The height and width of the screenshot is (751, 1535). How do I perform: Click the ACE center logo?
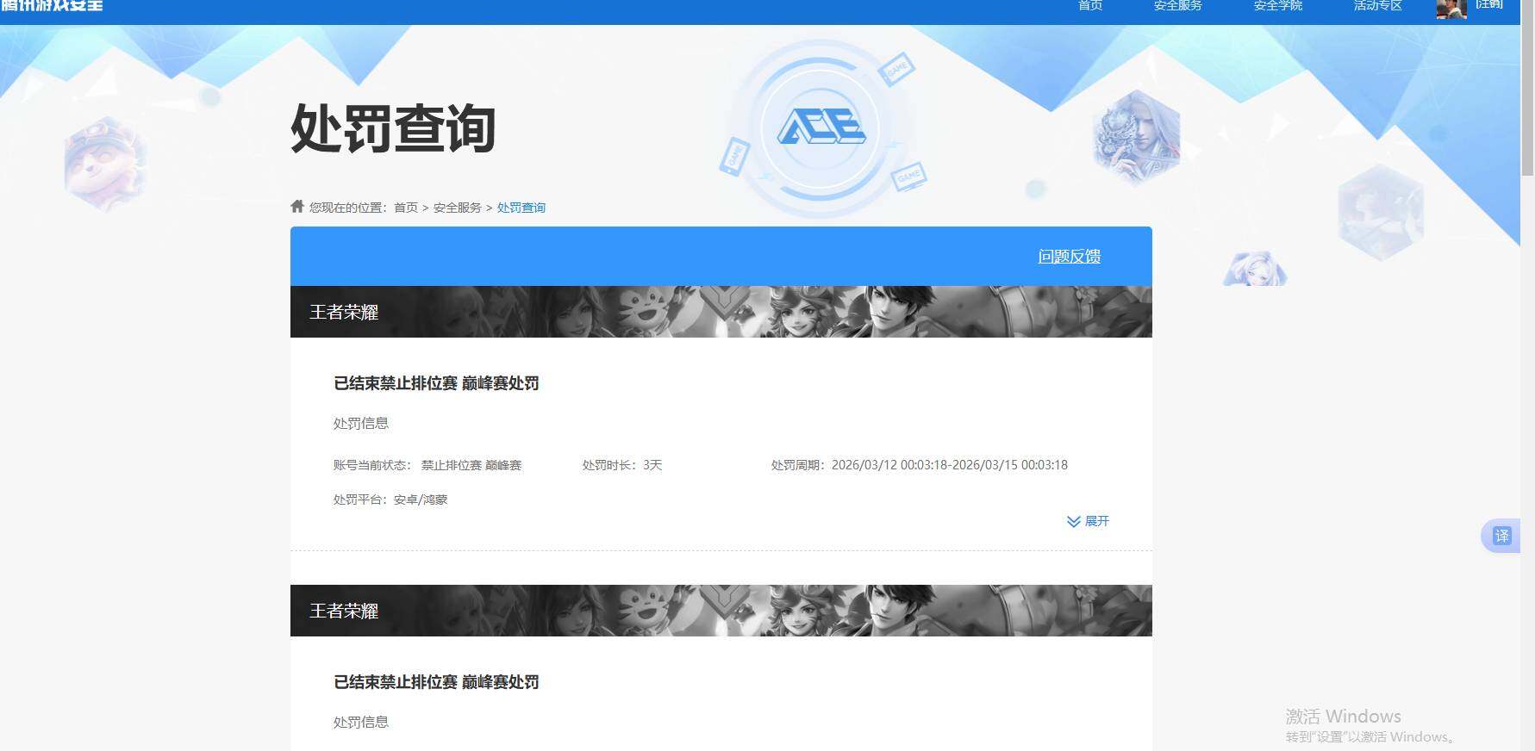coord(821,127)
